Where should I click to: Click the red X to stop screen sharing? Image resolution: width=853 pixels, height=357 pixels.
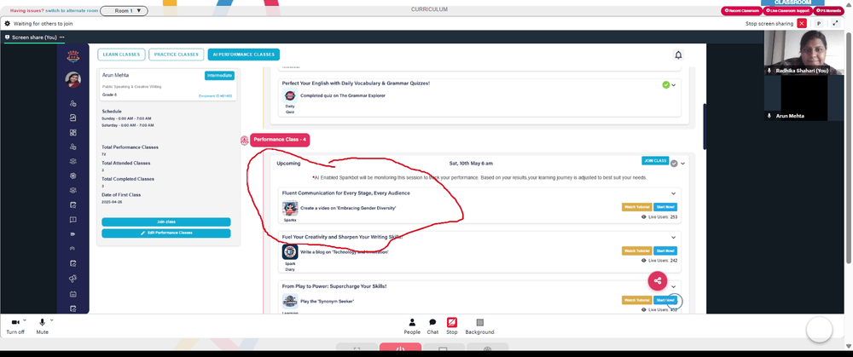pos(801,23)
